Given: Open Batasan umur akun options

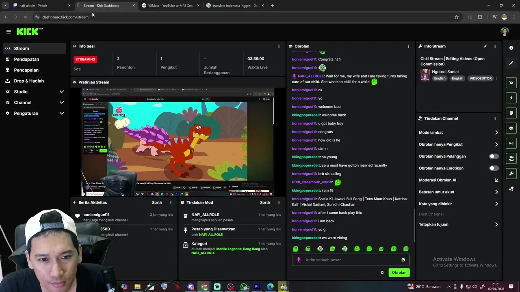Looking at the screenshot, I should pos(459,192).
